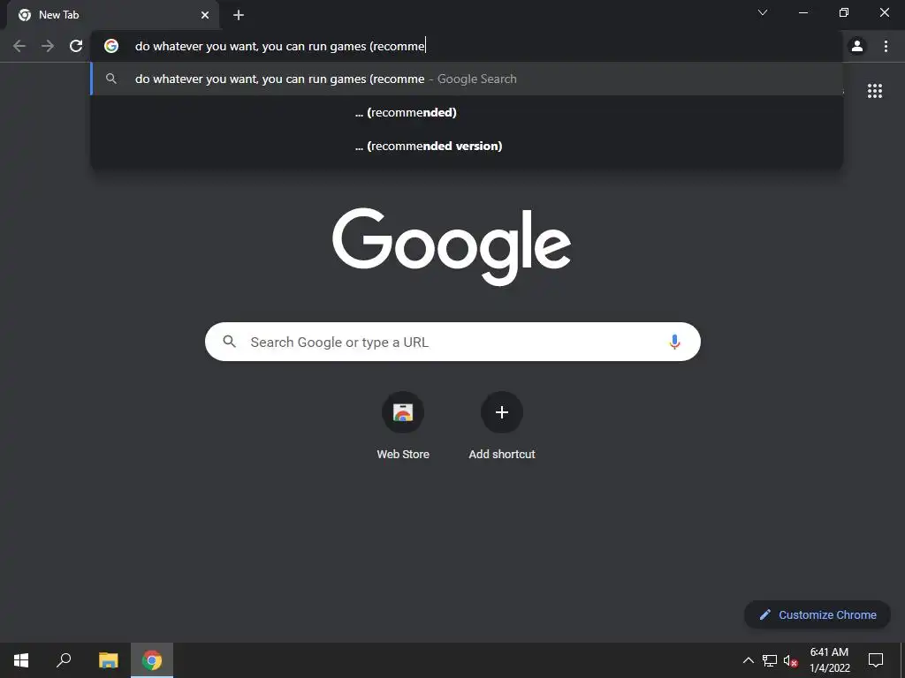Minimize the Chrome window

click(802, 12)
